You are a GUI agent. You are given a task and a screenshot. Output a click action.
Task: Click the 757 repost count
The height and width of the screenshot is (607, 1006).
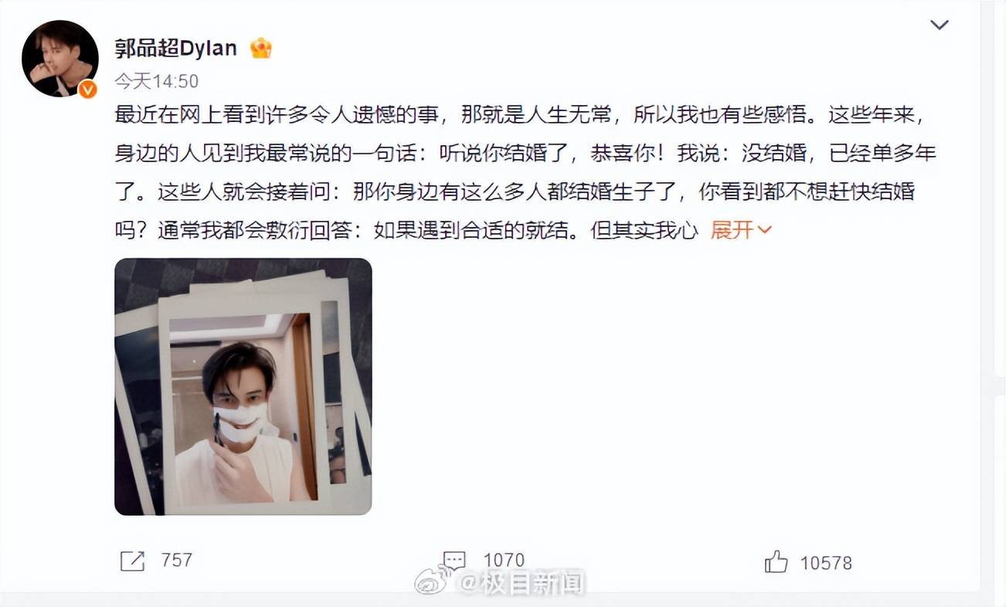tap(176, 561)
